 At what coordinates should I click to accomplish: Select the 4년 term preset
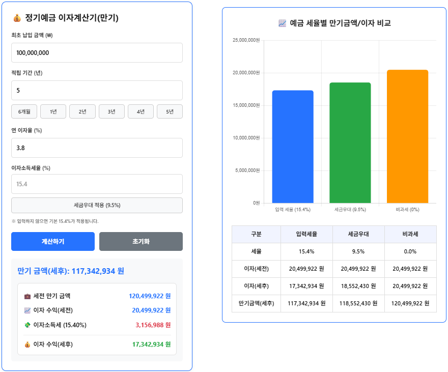tap(141, 111)
